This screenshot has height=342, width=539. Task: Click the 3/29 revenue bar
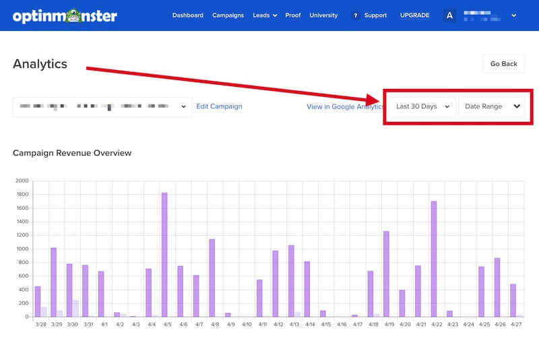point(54,282)
